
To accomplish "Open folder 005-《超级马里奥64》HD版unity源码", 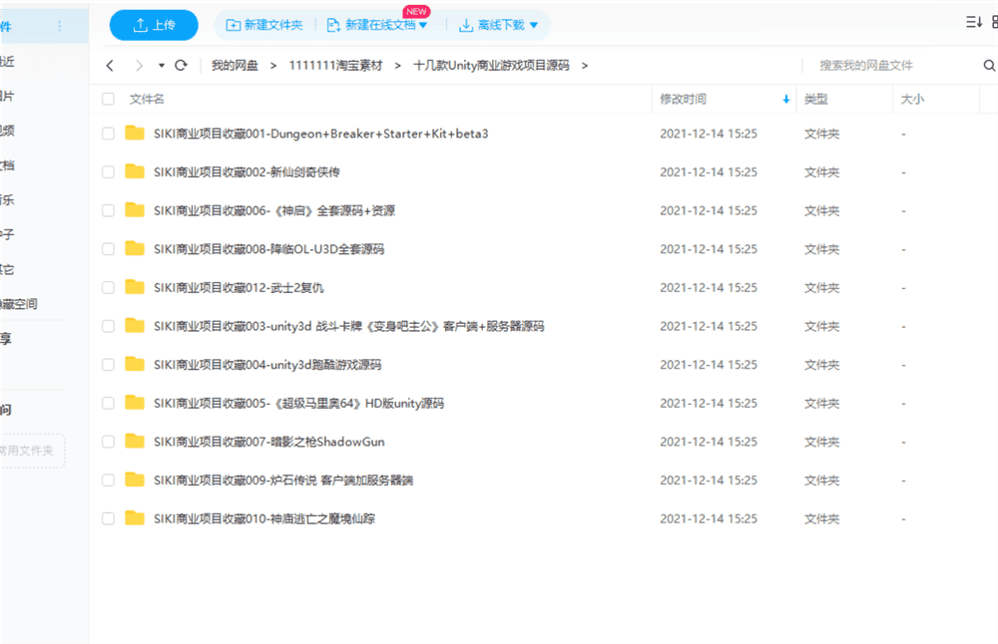I will pos(298,403).
